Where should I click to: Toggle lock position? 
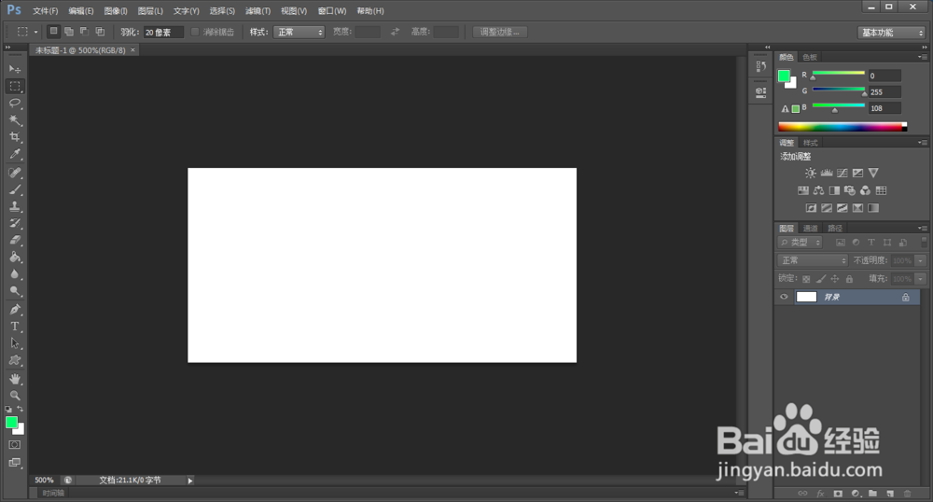coord(835,279)
